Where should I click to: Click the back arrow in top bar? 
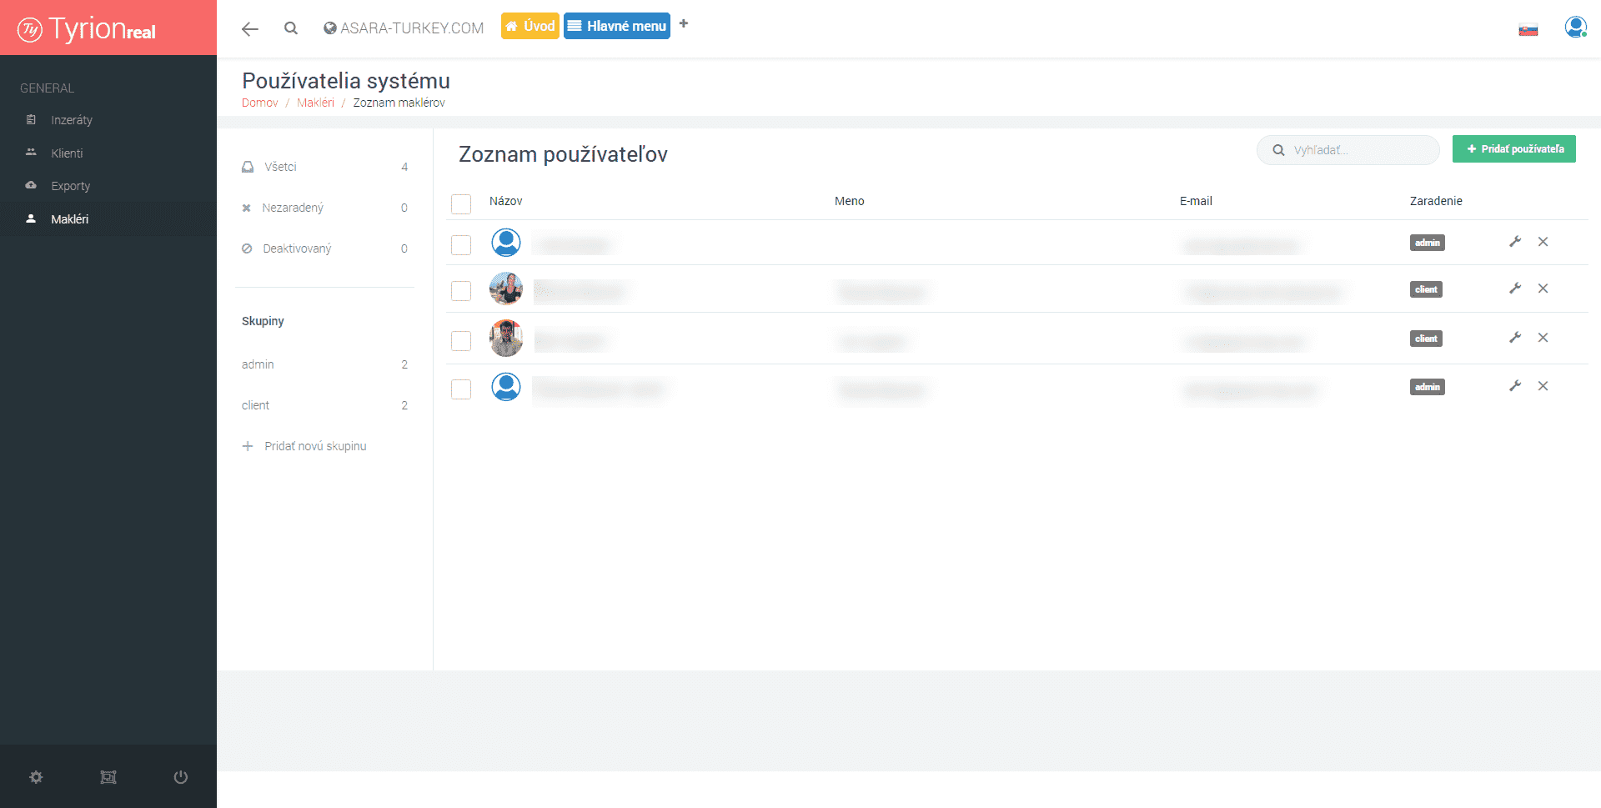coord(249,29)
